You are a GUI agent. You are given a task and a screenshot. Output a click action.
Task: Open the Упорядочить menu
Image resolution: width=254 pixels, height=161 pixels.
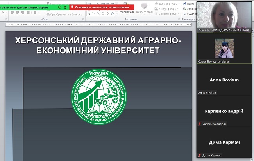click(127, 12)
